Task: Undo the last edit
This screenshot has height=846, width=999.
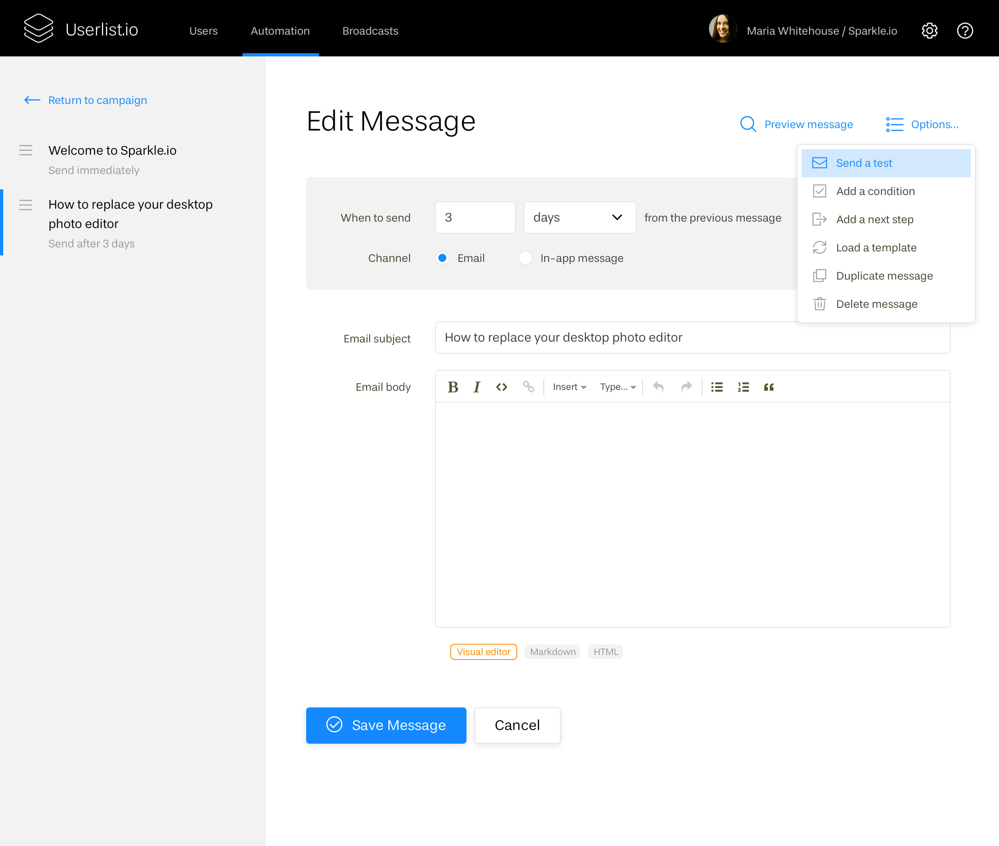Action: point(658,387)
